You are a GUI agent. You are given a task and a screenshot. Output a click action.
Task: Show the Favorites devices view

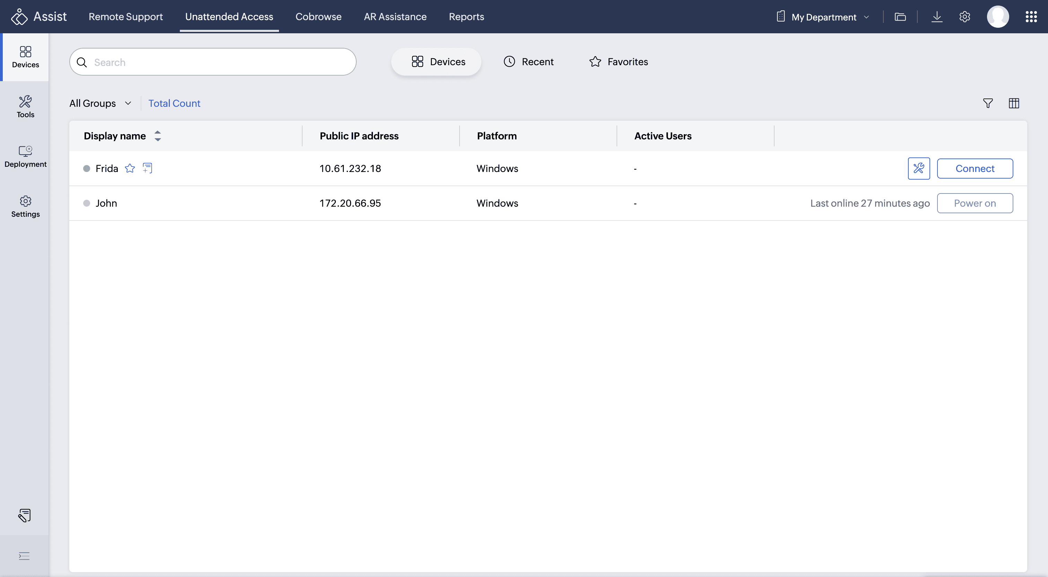tap(618, 62)
